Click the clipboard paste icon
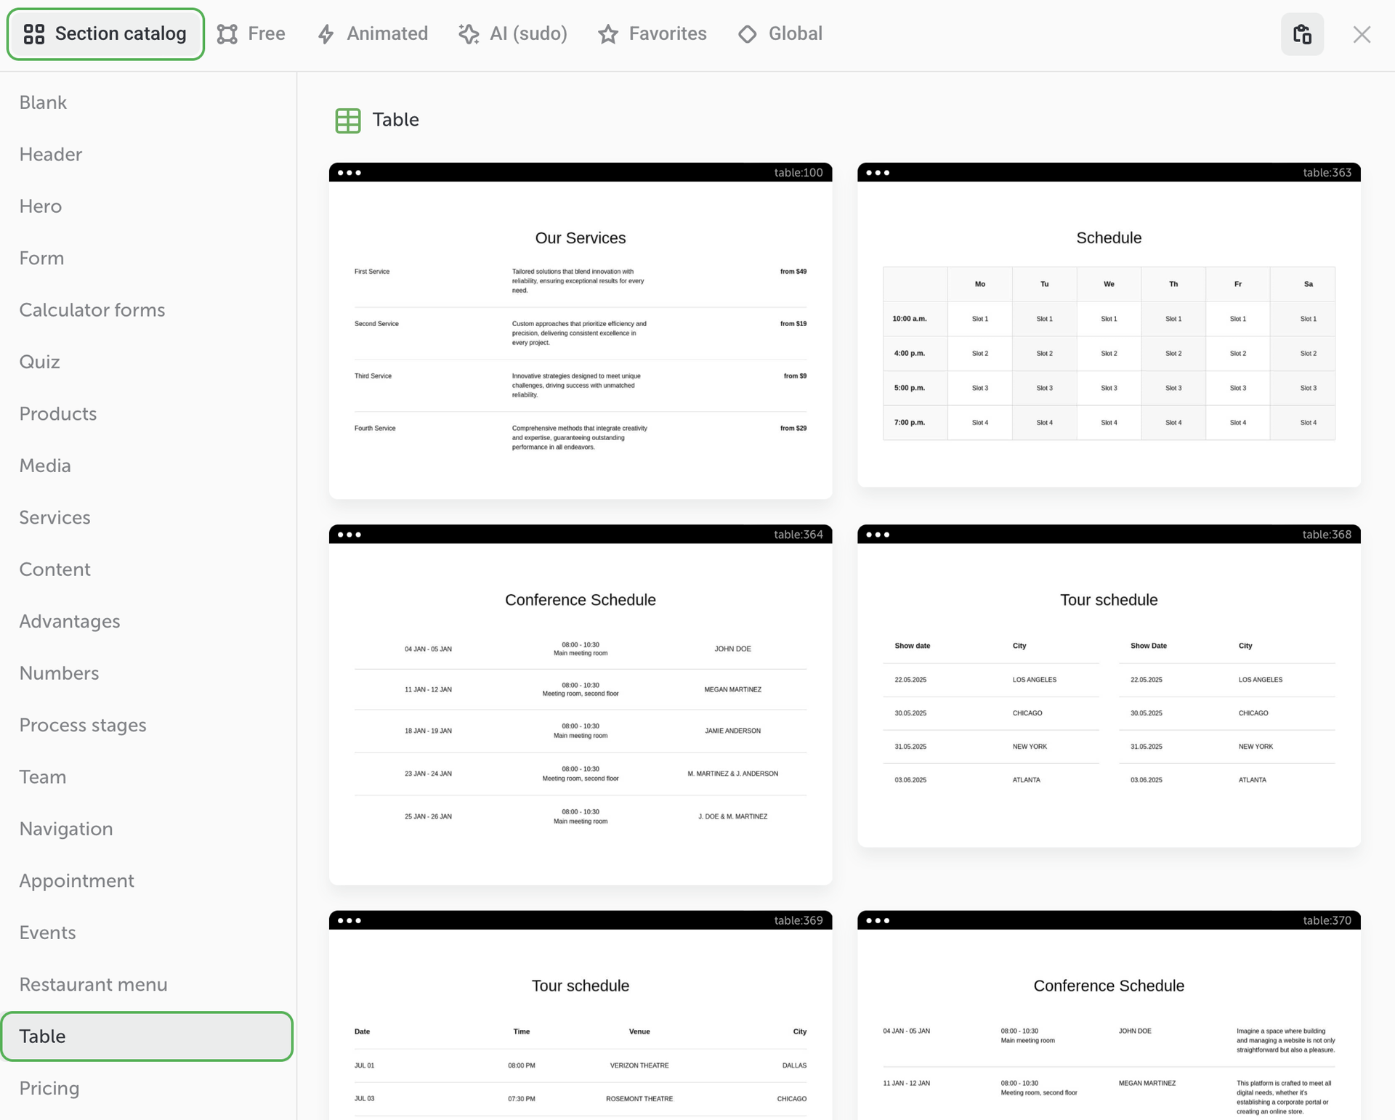Screen dimensions: 1395x1120 coord(1302,34)
